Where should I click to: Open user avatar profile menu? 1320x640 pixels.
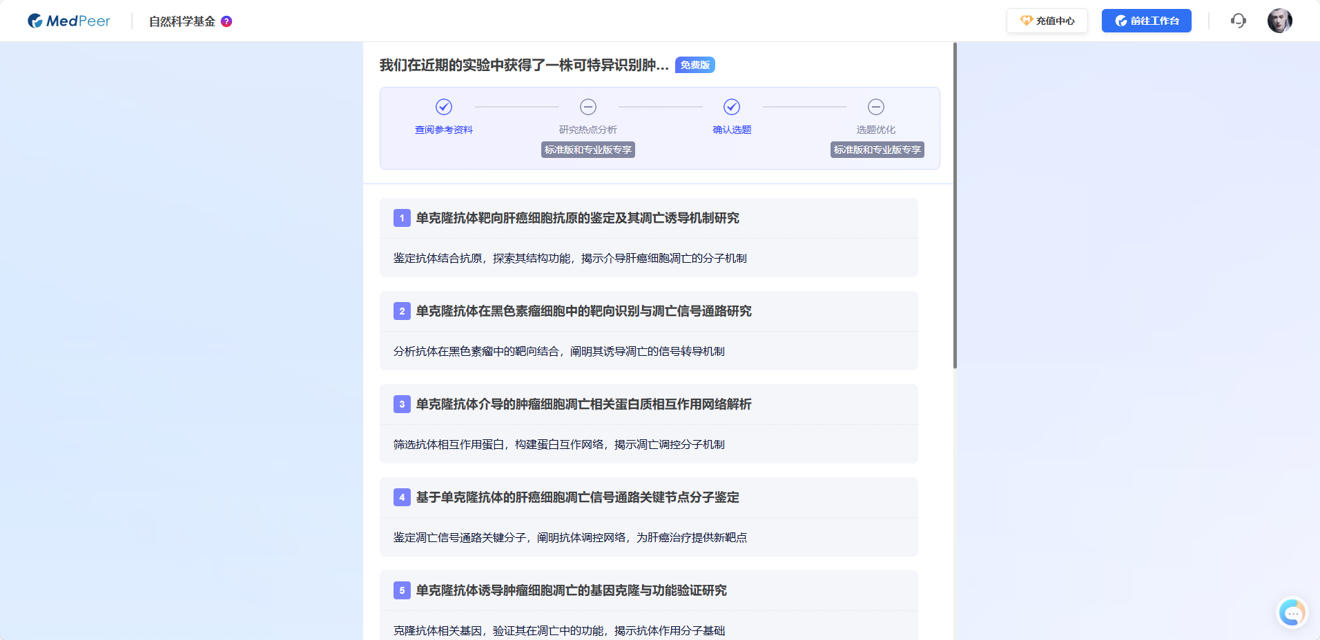coord(1279,21)
